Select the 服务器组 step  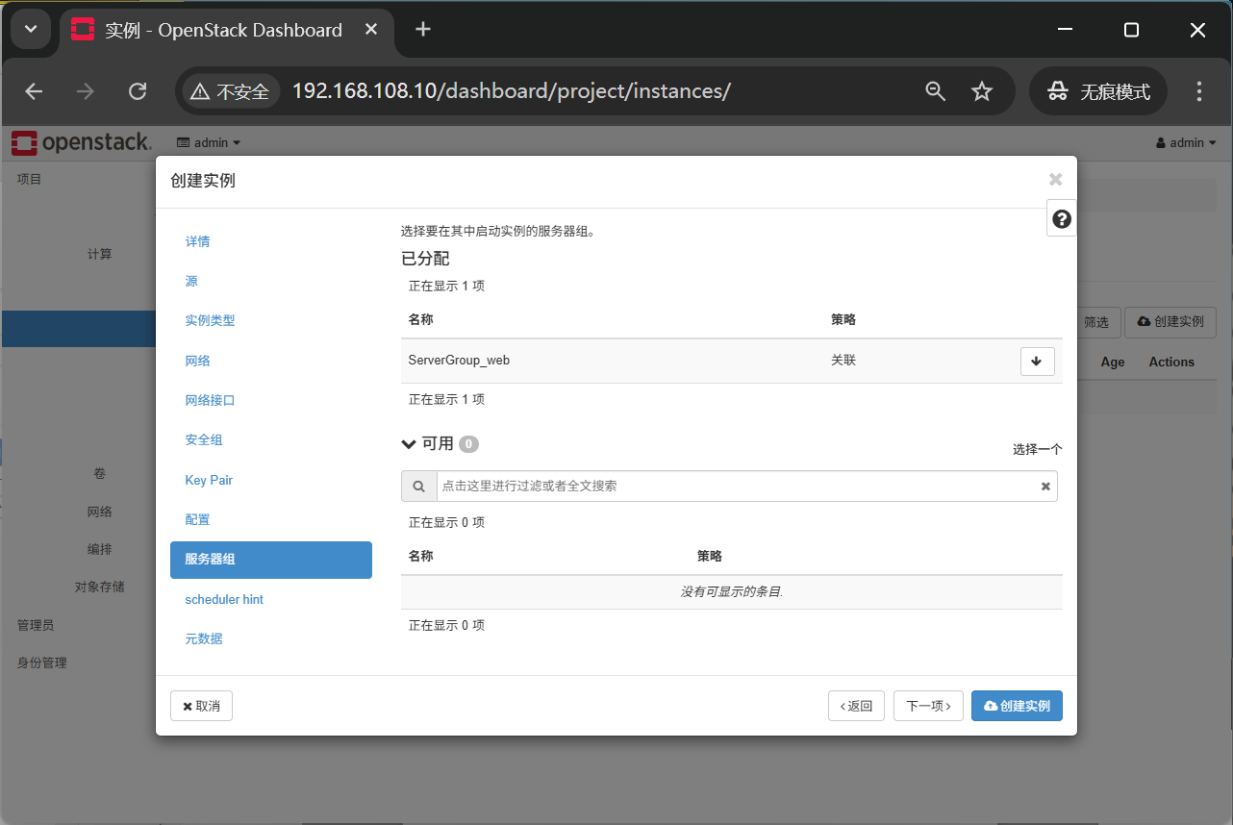point(271,560)
